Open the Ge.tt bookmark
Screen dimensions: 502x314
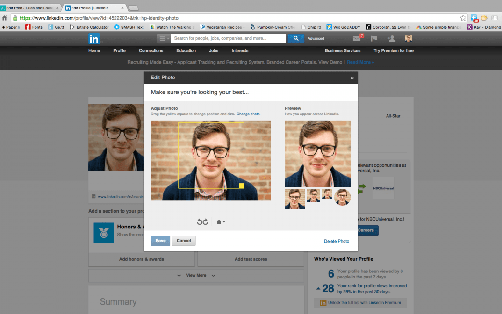57,27
